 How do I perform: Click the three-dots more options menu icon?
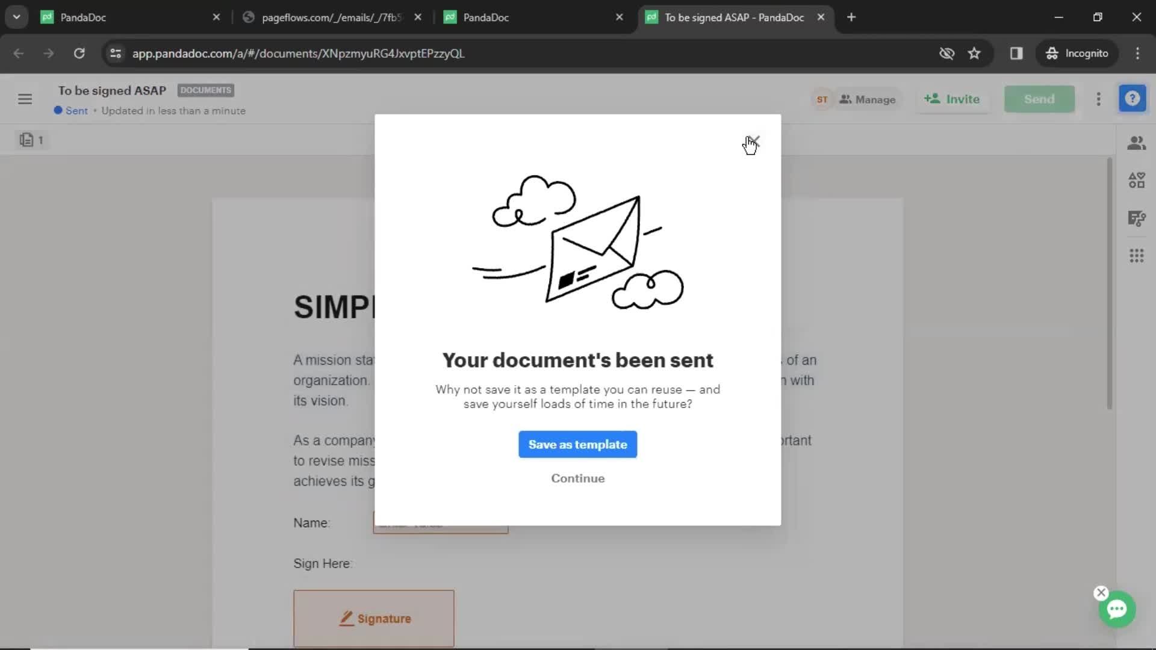(1099, 99)
